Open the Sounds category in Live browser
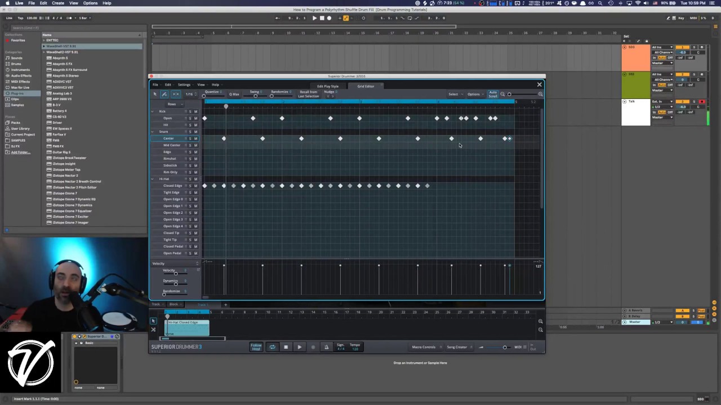Viewport: 721px width, 405px height. (x=16, y=58)
